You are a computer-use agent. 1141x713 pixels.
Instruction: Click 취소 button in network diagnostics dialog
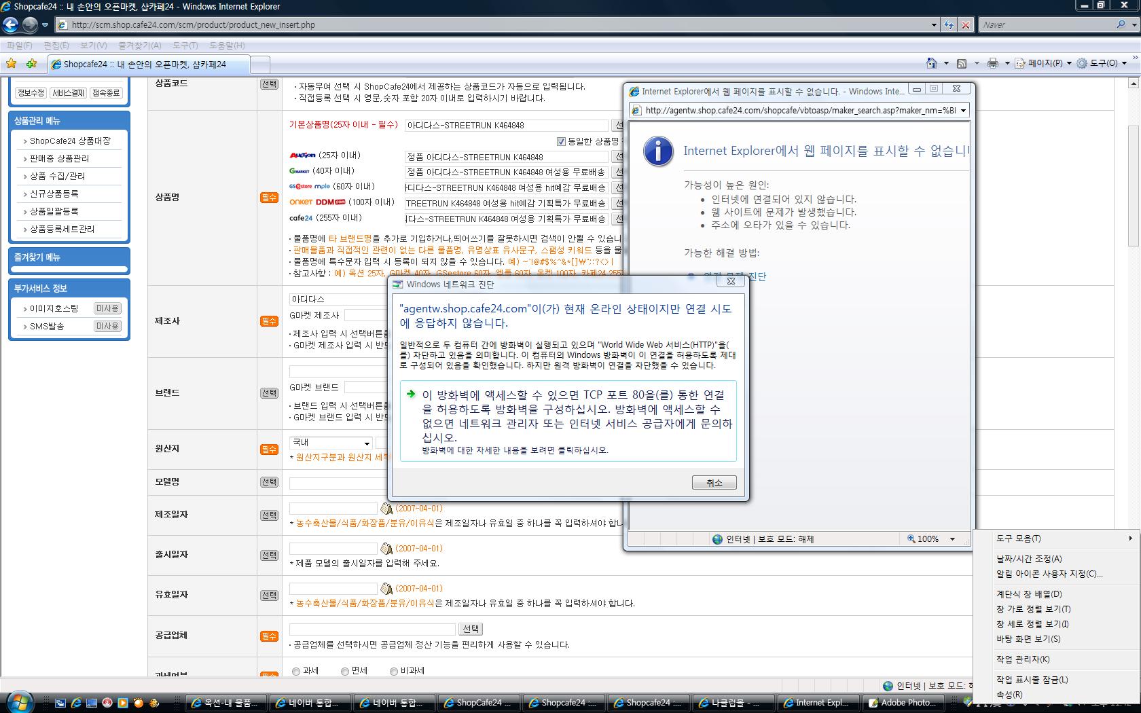pos(714,483)
